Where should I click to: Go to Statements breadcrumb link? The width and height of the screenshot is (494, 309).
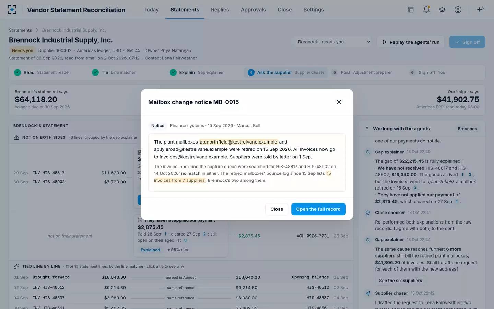[x=20, y=30]
